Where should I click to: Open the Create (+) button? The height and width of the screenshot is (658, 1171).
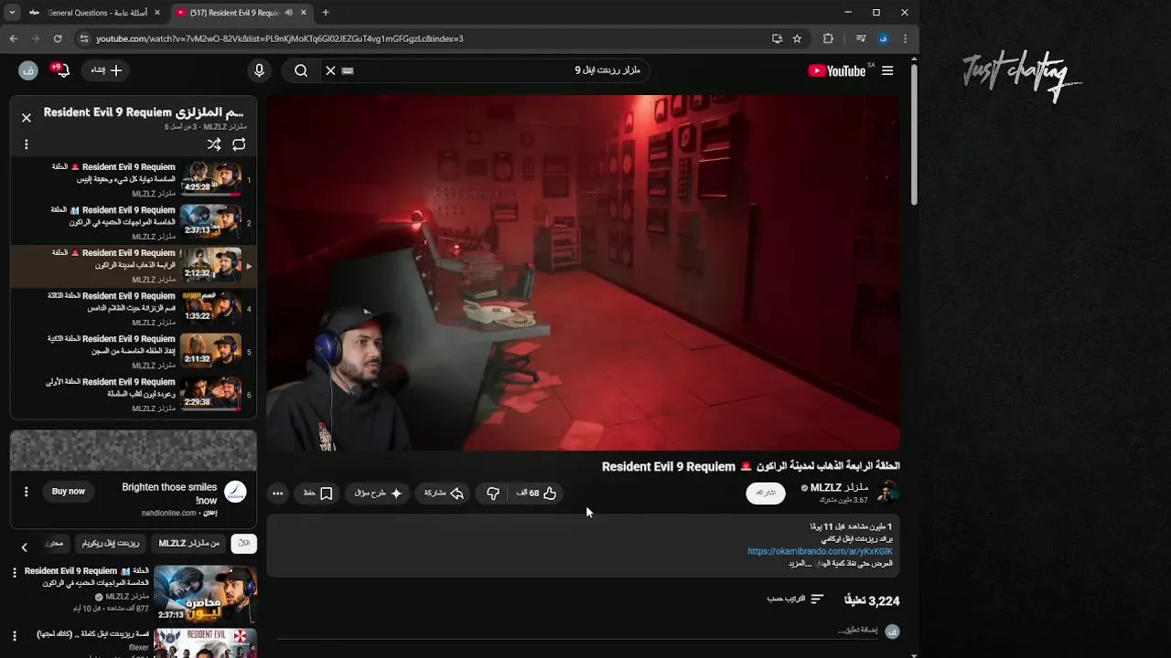click(x=106, y=70)
